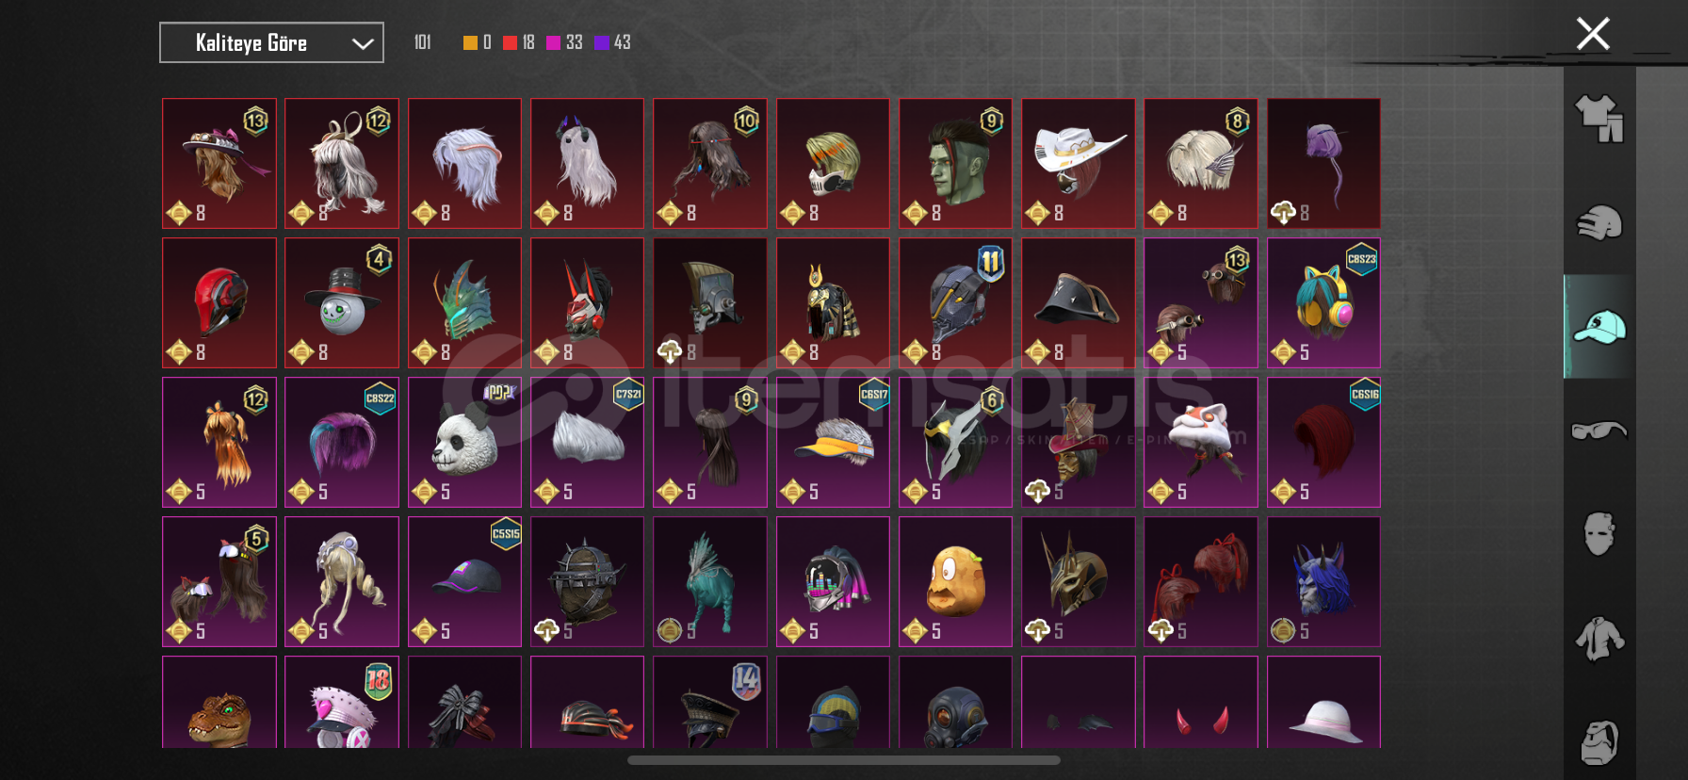Image resolution: width=1688 pixels, height=780 pixels.
Task: Select the C5S15 black cap item
Action: click(464, 581)
